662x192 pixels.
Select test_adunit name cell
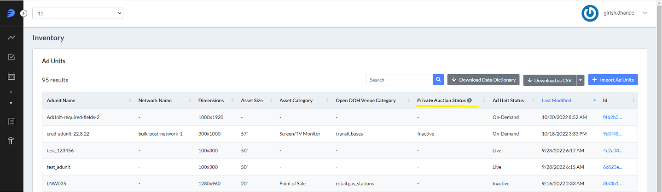click(58, 167)
